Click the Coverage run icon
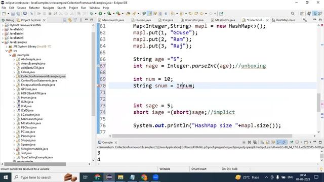This screenshot has height=182, width=324. pyautogui.click(x=109, y=14)
